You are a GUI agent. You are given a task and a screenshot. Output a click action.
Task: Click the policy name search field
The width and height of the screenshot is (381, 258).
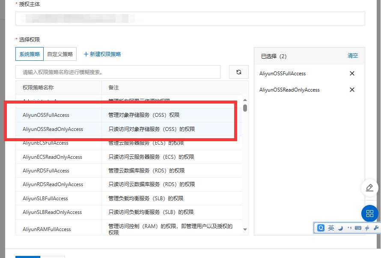[x=118, y=72]
